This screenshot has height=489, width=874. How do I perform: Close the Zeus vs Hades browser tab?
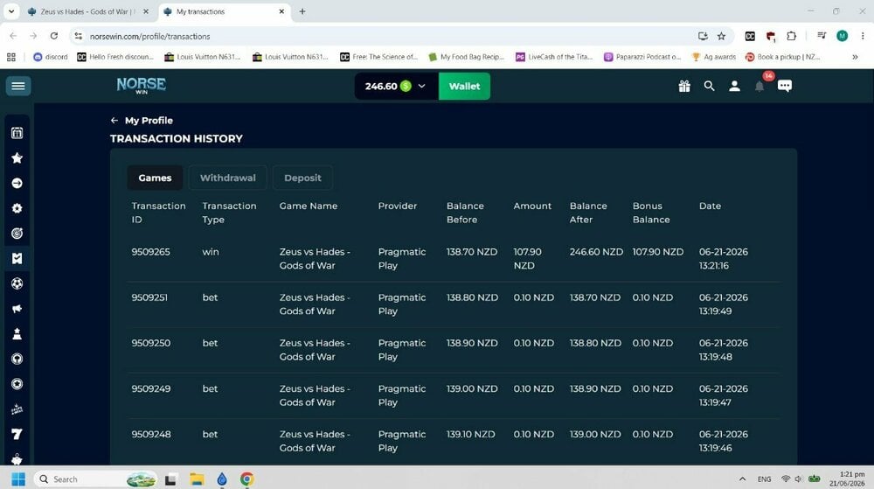146,11
